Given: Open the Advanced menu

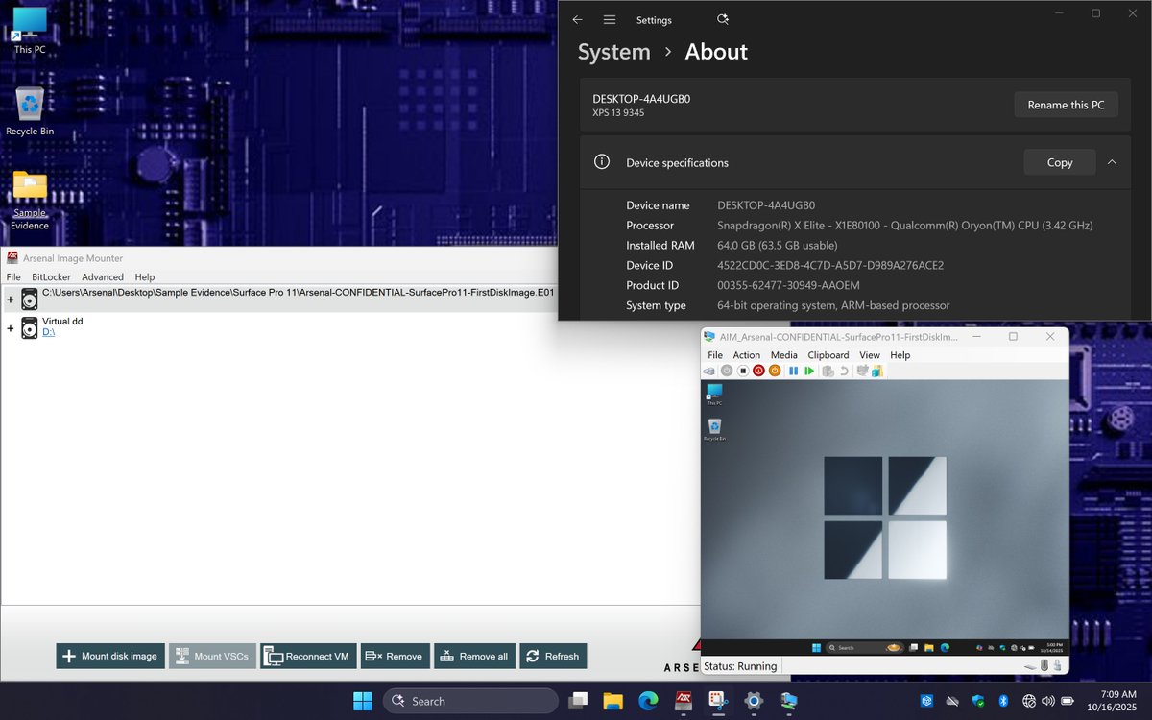Looking at the screenshot, I should point(103,277).
